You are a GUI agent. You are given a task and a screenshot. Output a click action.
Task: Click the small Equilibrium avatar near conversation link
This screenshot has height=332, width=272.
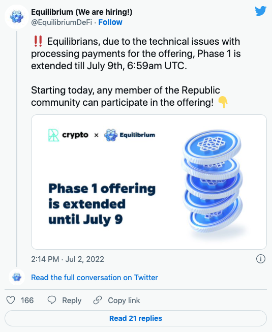pyautogui.click(x=17, y=277)
